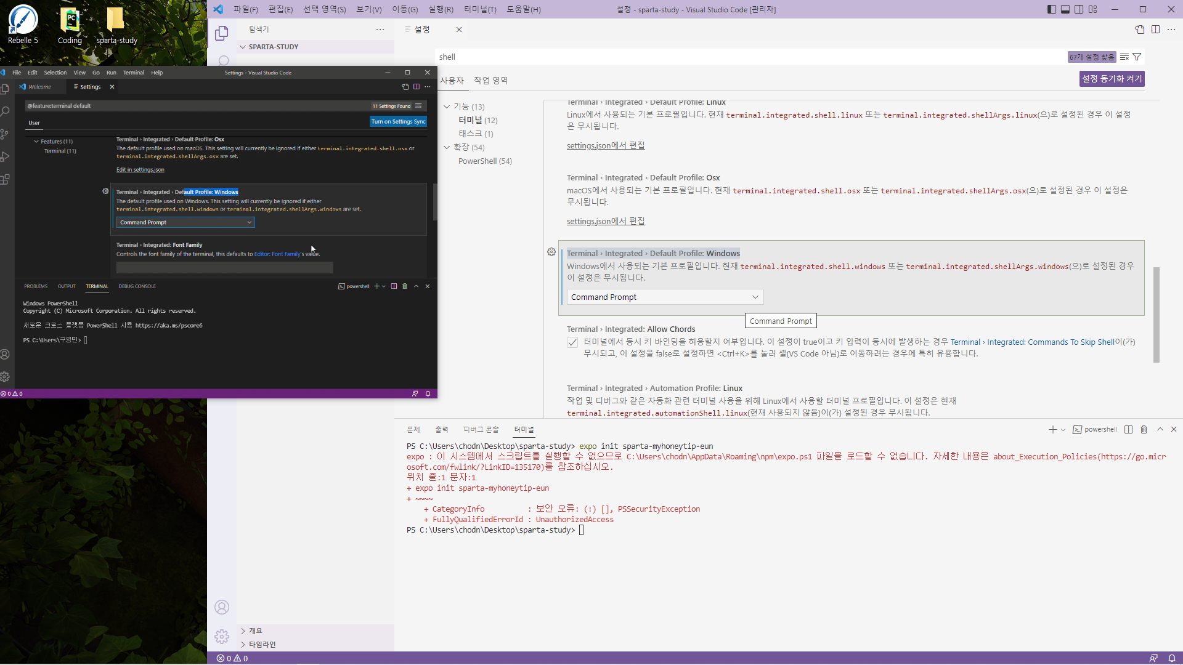
Task: Switch to the 디버그 콘솔 panel tab
Action: [x=481, y=430]
